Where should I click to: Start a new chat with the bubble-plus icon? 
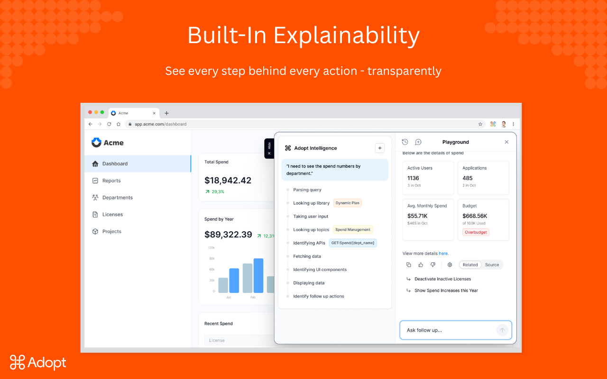[x=418, y=142]
